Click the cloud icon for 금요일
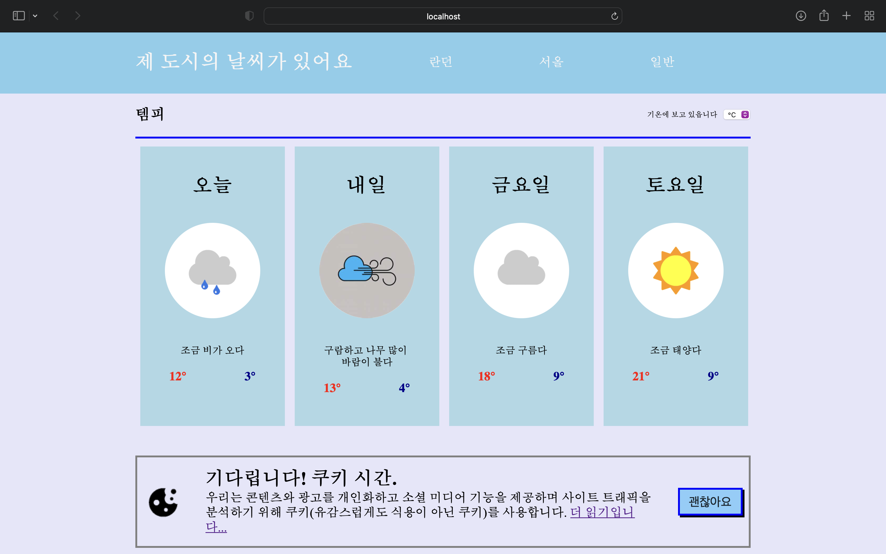886x554 pixels. [x=521, y=271]
